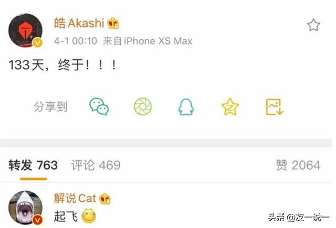Click the post text 133天，终于！！！
The height and width of the screenshot is (228, 336).
[x=63, y=65]
